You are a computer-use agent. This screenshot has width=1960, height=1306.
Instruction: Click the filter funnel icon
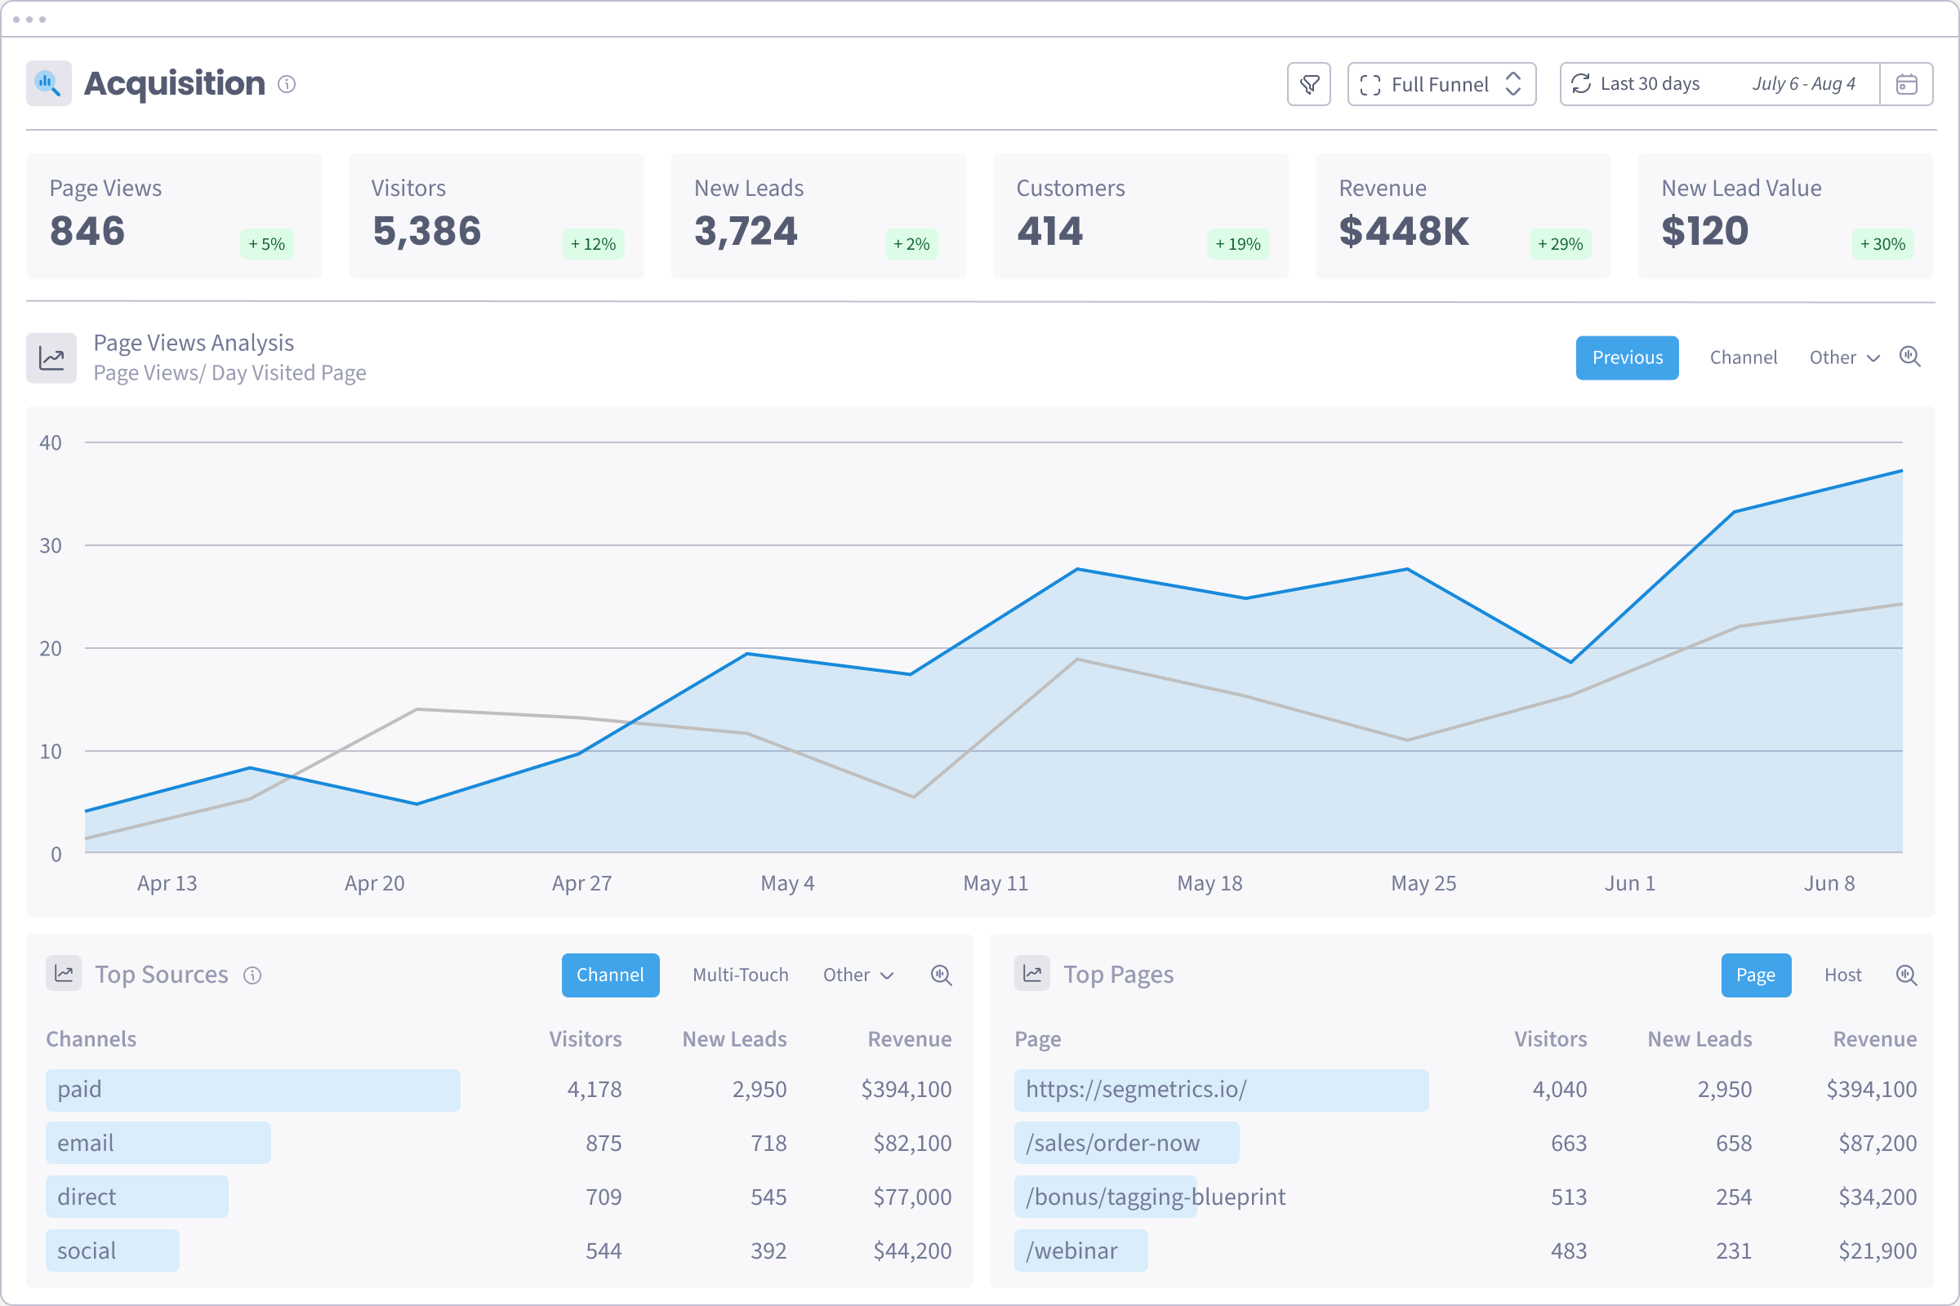tap(1309, 84)
